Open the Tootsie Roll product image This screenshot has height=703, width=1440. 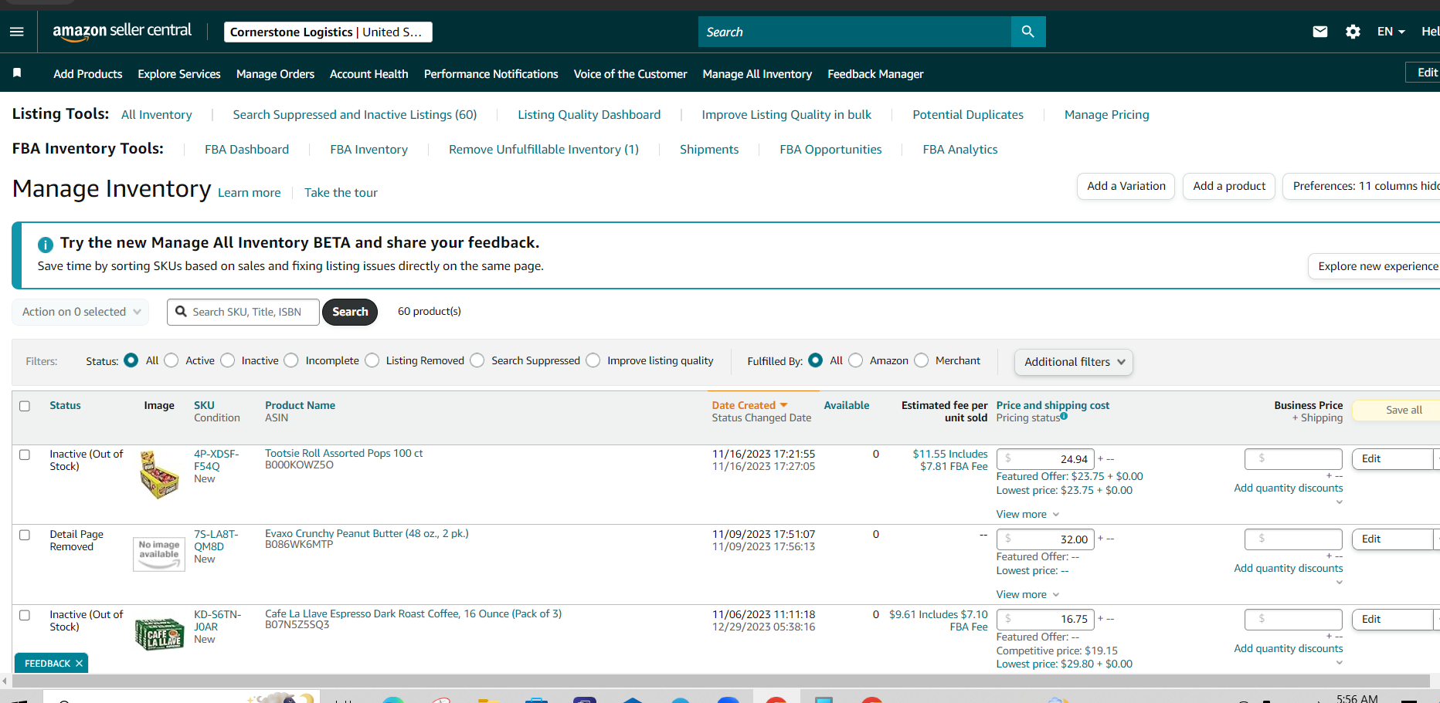[159, 475]
